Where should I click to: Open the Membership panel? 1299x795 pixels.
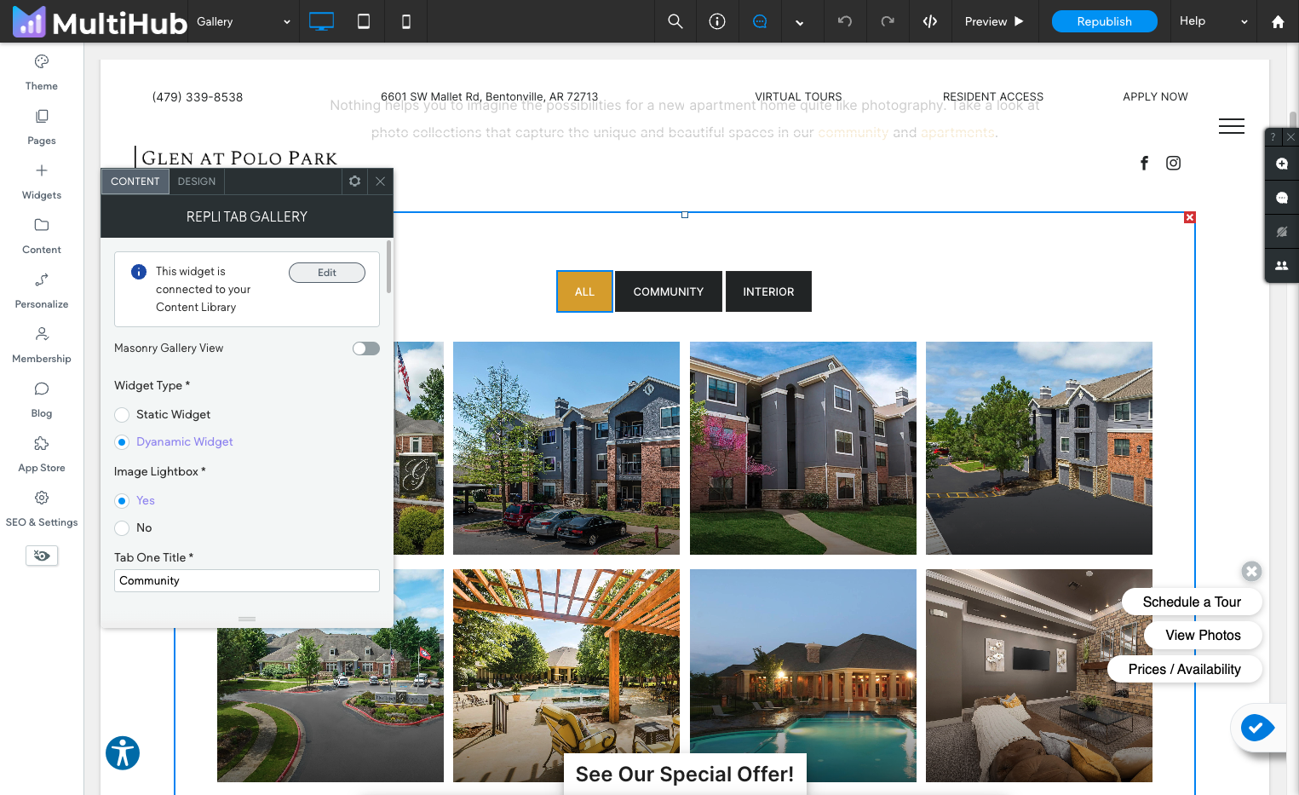[42, 345]
